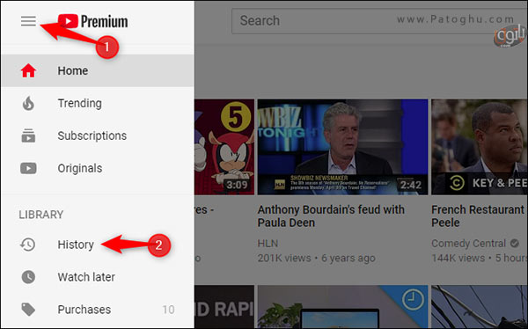The width and height of the screenshot is (528, 329).
Task: Open the Key & Peele video thumbnail
Action: [x=480, y=147]
